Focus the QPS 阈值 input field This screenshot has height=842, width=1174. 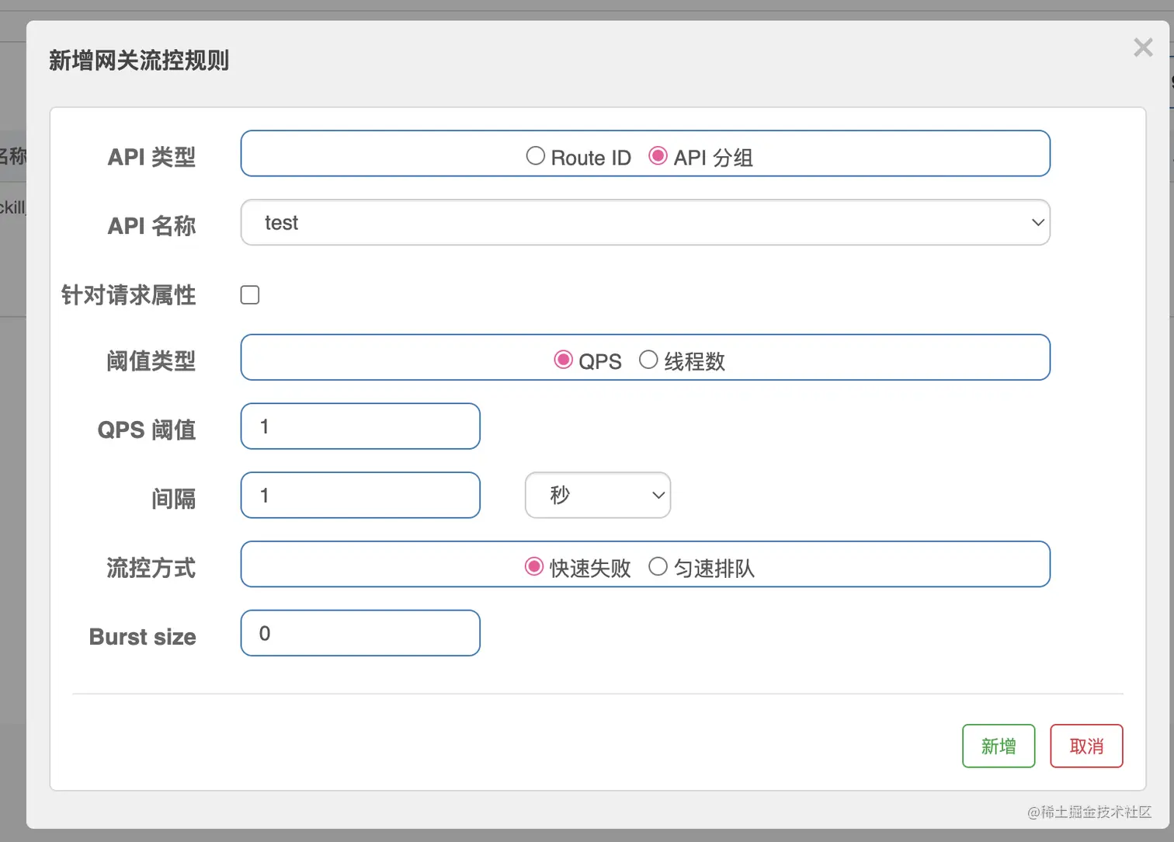click(360, 426)
